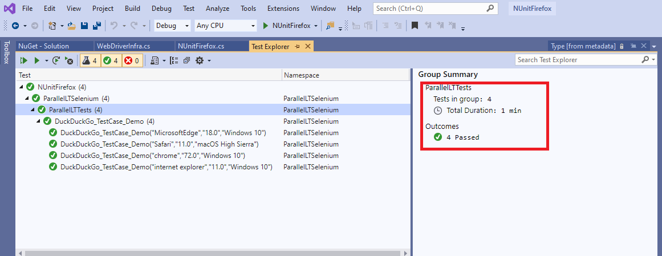662x256 pixels.
Task: Start NUnitFirefox with the green play button
Action: (266, 26)
